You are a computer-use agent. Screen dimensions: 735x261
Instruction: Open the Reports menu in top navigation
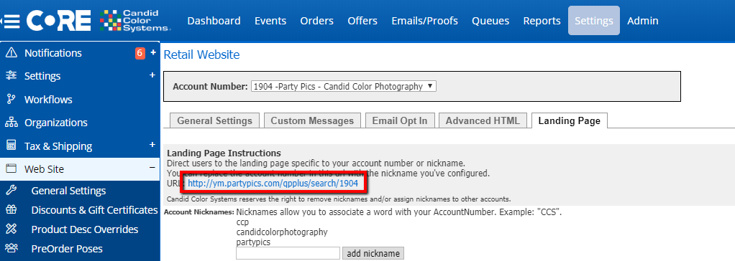tap(542, 21)
